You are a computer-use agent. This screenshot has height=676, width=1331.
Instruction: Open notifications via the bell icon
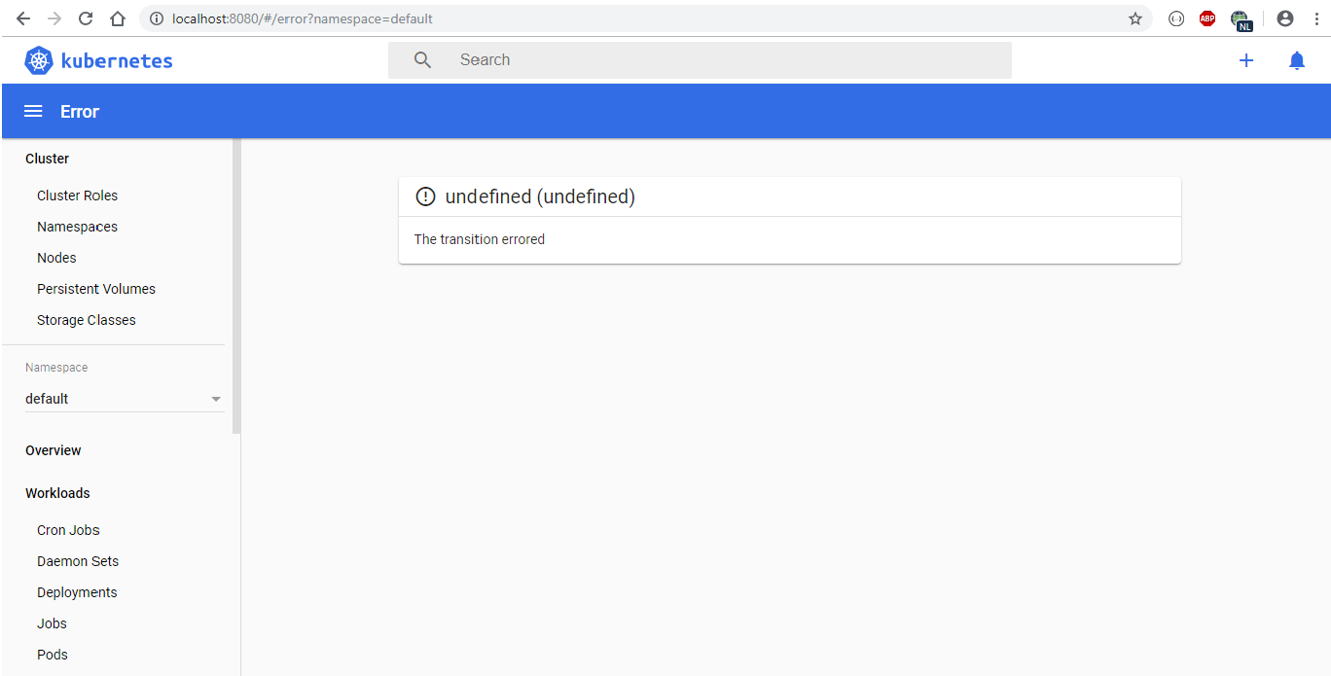click(1297, 59)
